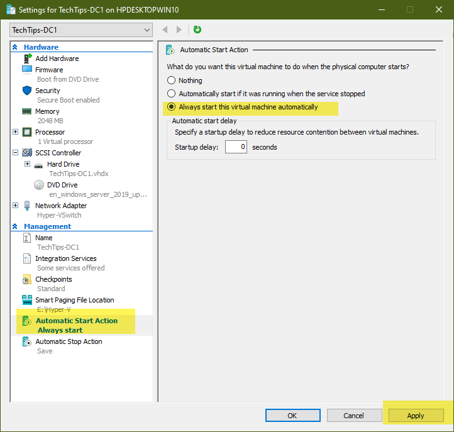This screenshot has height=432, width=454.
Task: Click the 2048 MB memory value
Action: point(50,121)
